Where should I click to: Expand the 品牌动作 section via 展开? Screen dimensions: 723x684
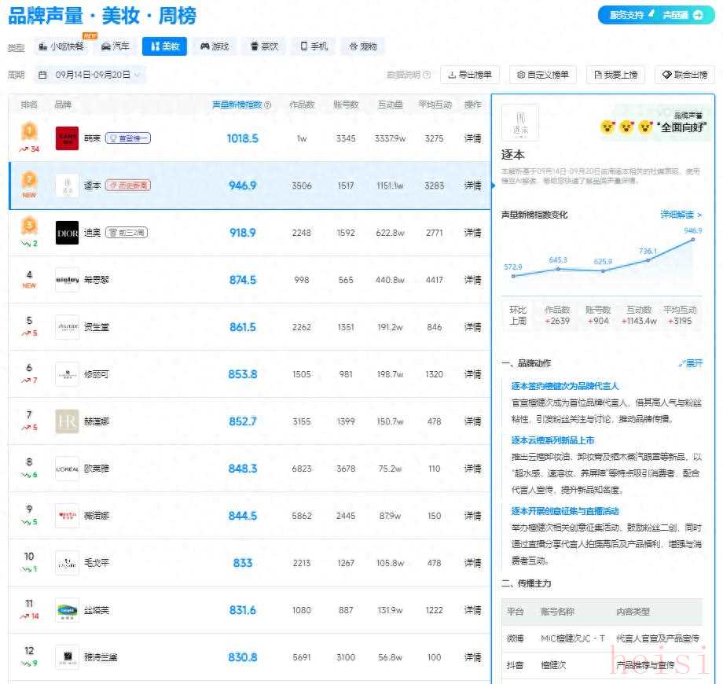click(x=690, y=363)
